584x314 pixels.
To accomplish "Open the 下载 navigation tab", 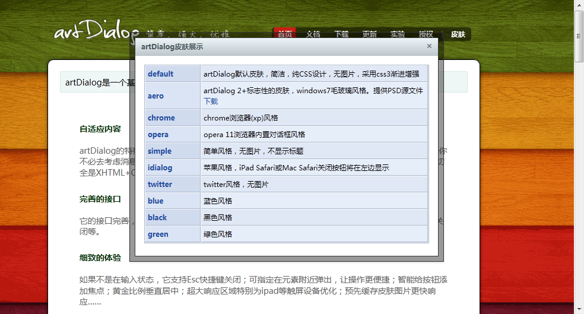I will (x=341, y=34).
